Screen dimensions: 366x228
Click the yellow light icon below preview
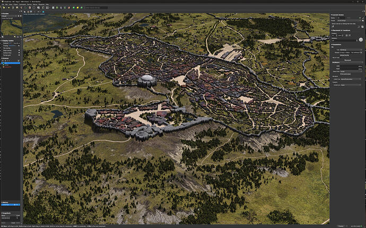[x=15, y=37]
